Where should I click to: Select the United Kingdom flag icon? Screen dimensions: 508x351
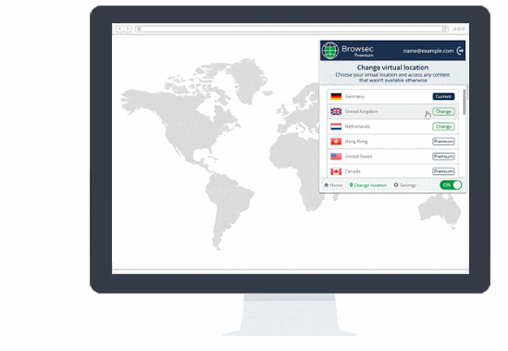tap(336, 111)
